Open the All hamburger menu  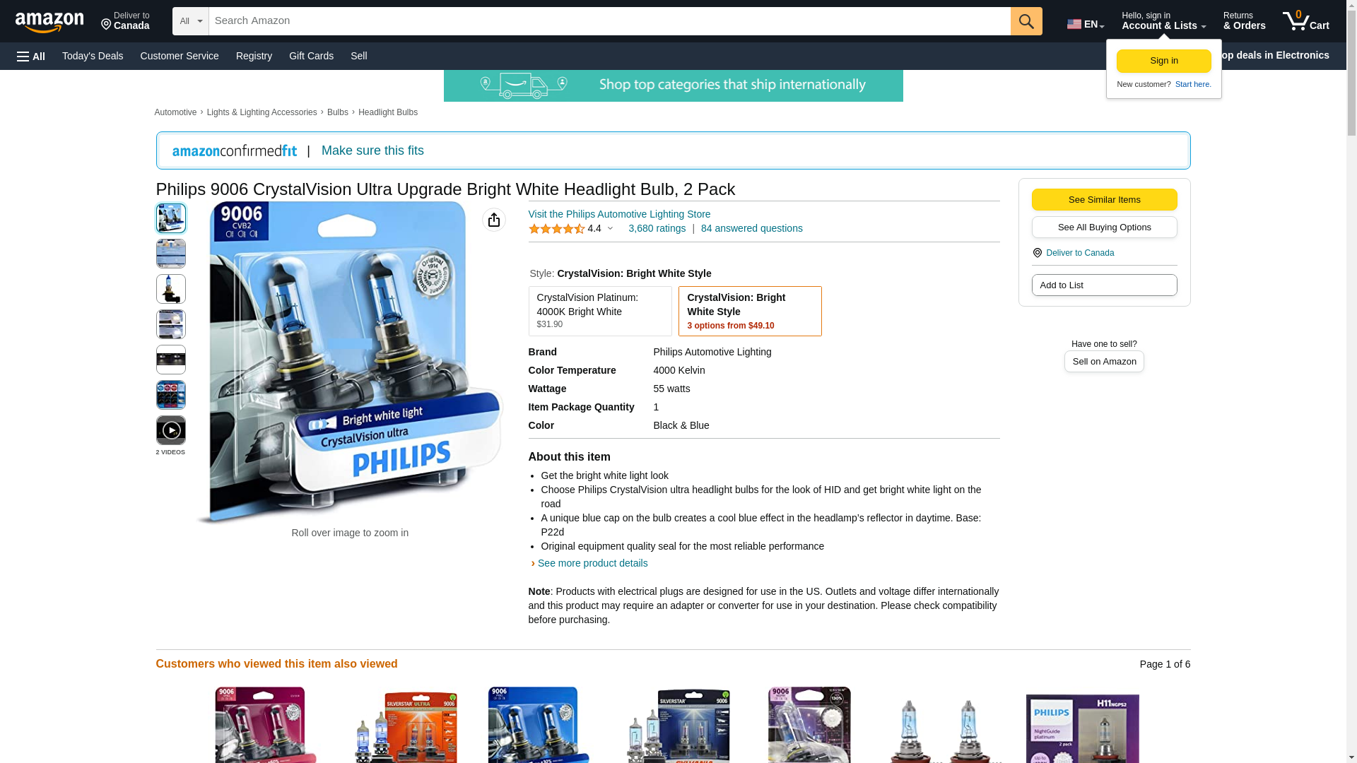[x=31, y=57]
